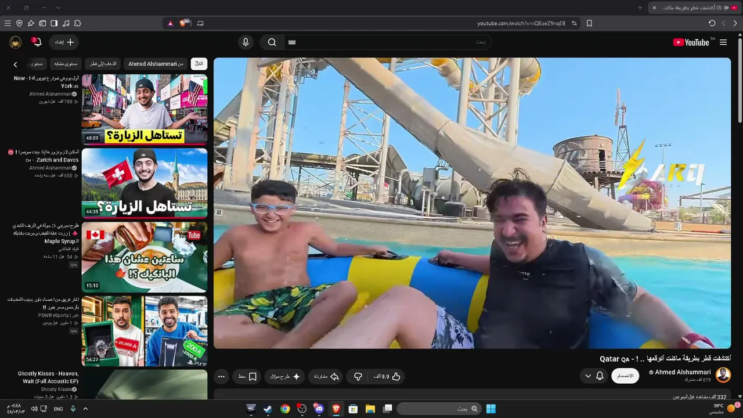
Task: Reload the YouTube page
Action: 712,23
